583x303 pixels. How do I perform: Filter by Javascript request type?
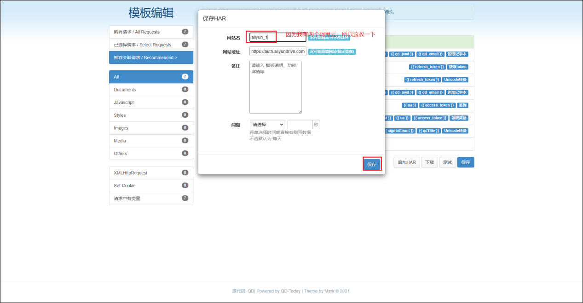coord(151,102)
